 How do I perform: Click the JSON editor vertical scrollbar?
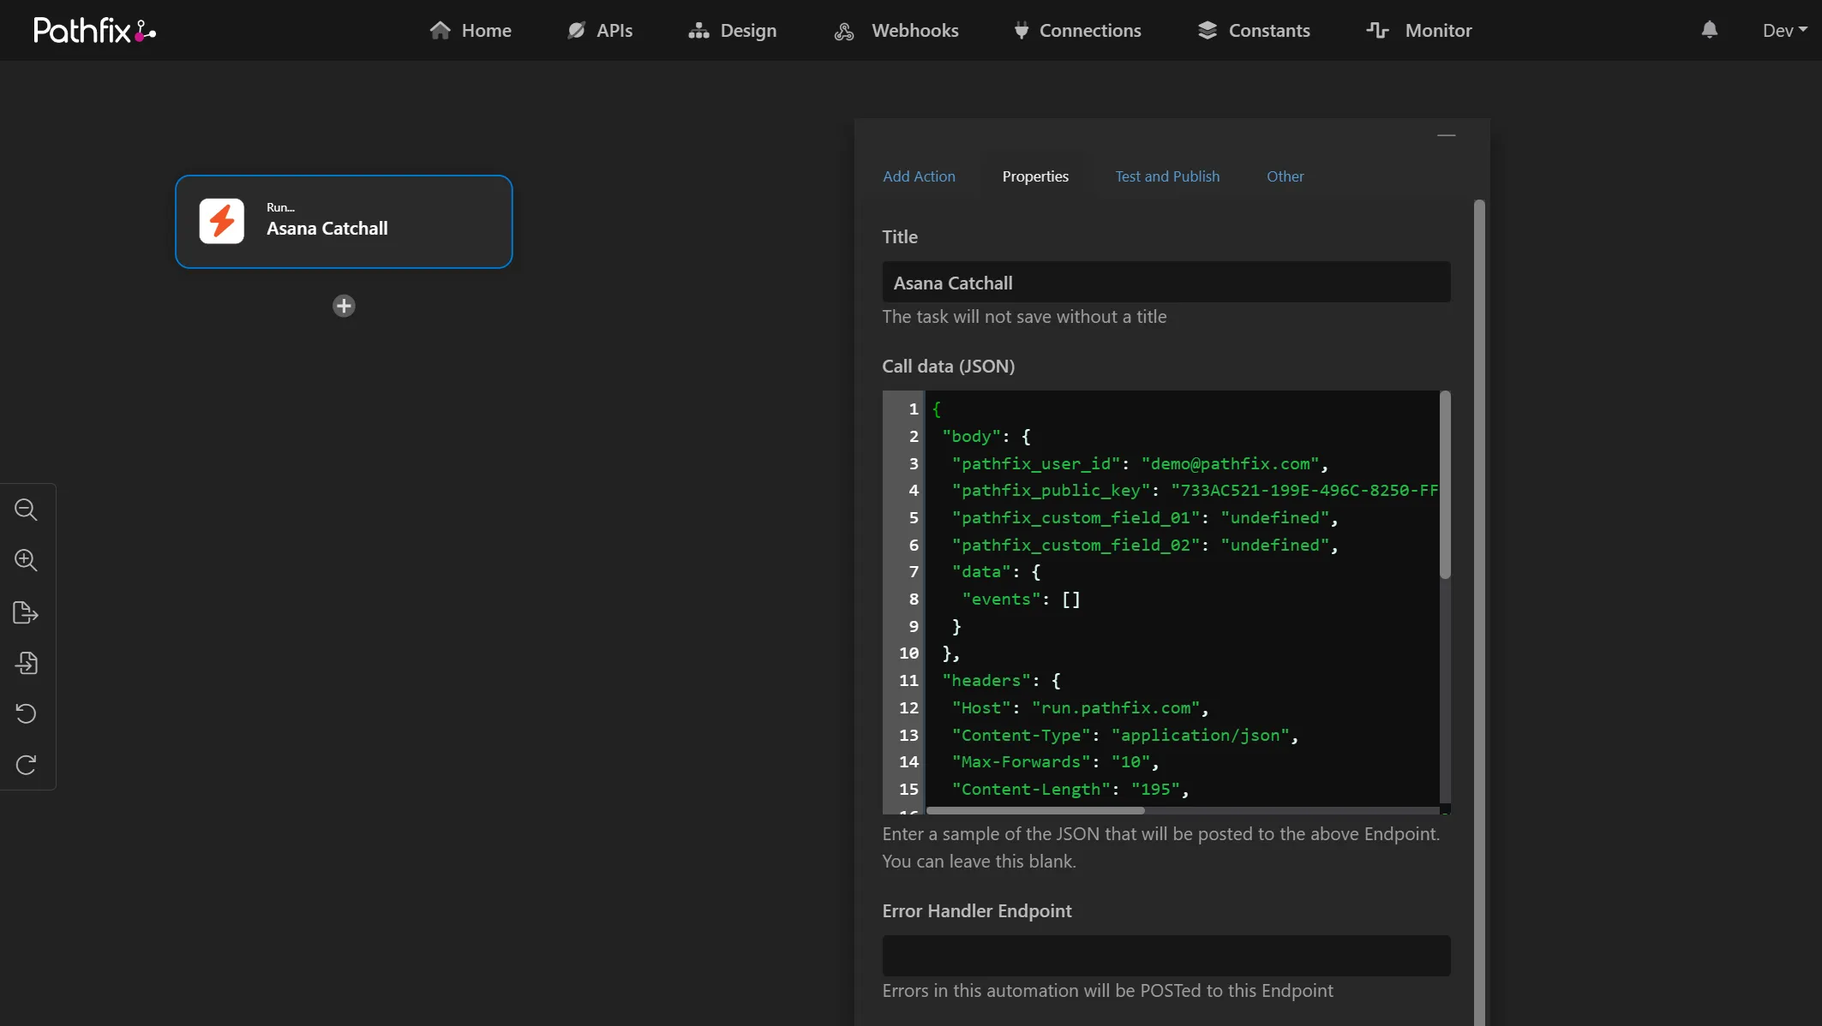point(1445,485)
